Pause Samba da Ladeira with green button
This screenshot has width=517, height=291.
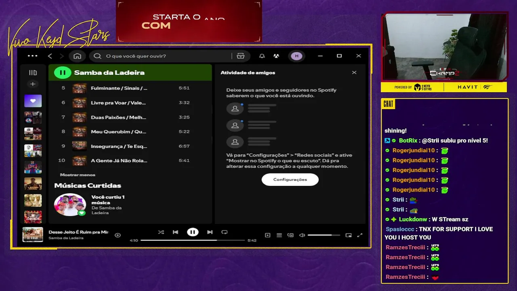(62, 73)
